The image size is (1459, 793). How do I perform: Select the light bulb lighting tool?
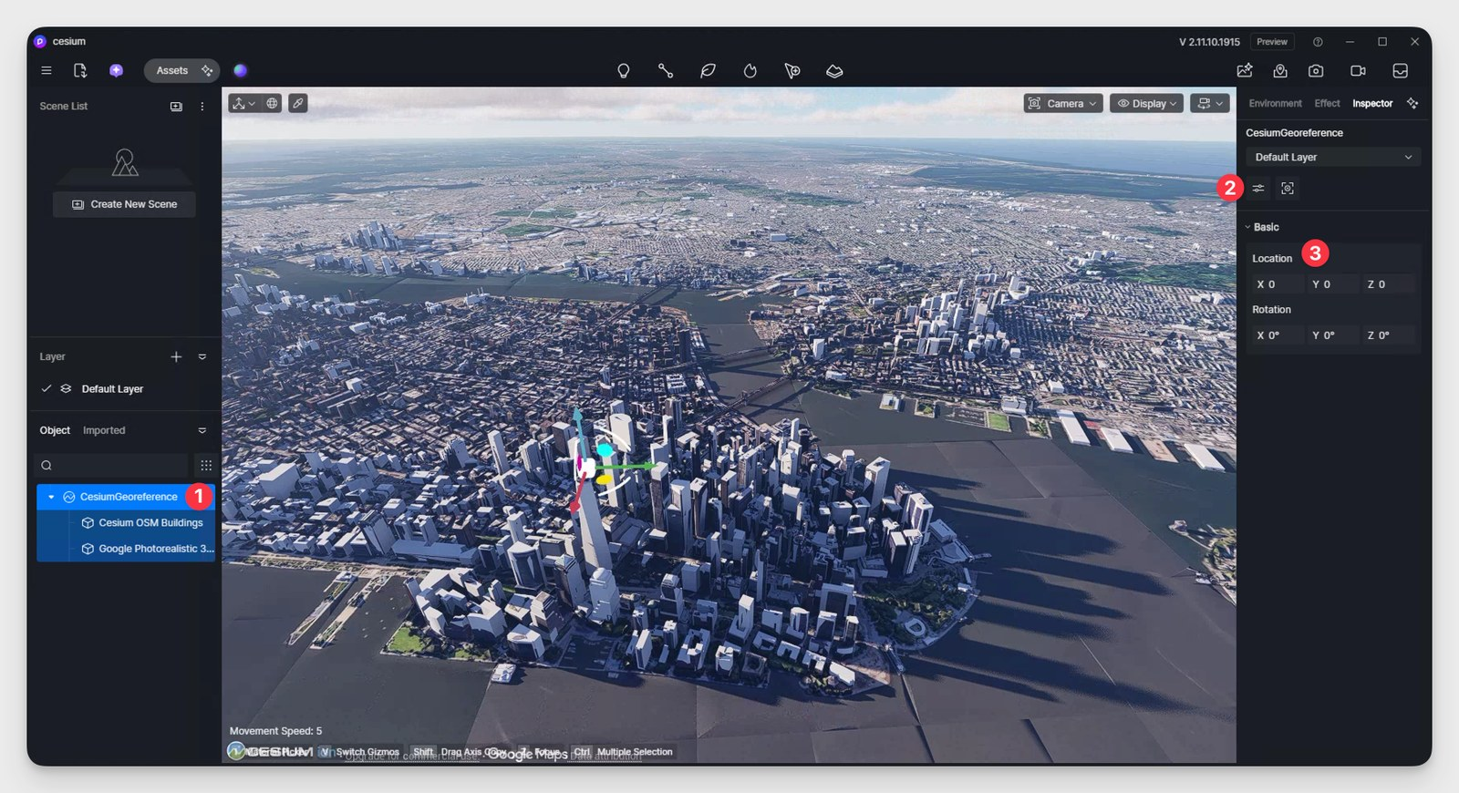pyautogui.click(x=624, y=70)
